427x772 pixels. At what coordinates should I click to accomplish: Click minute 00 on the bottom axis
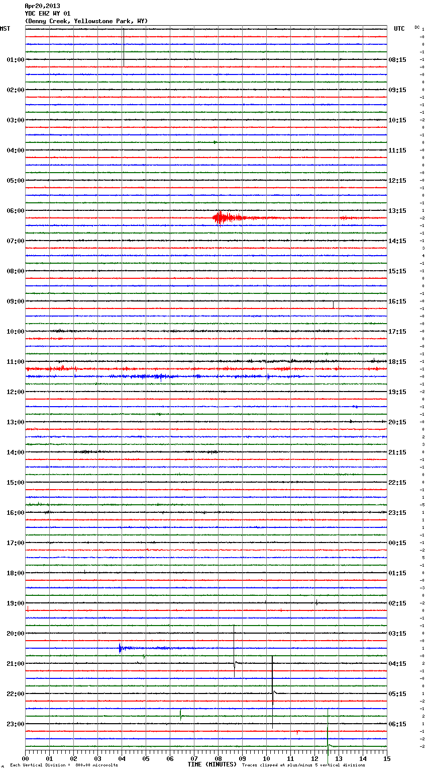click(x=26, y=758)
